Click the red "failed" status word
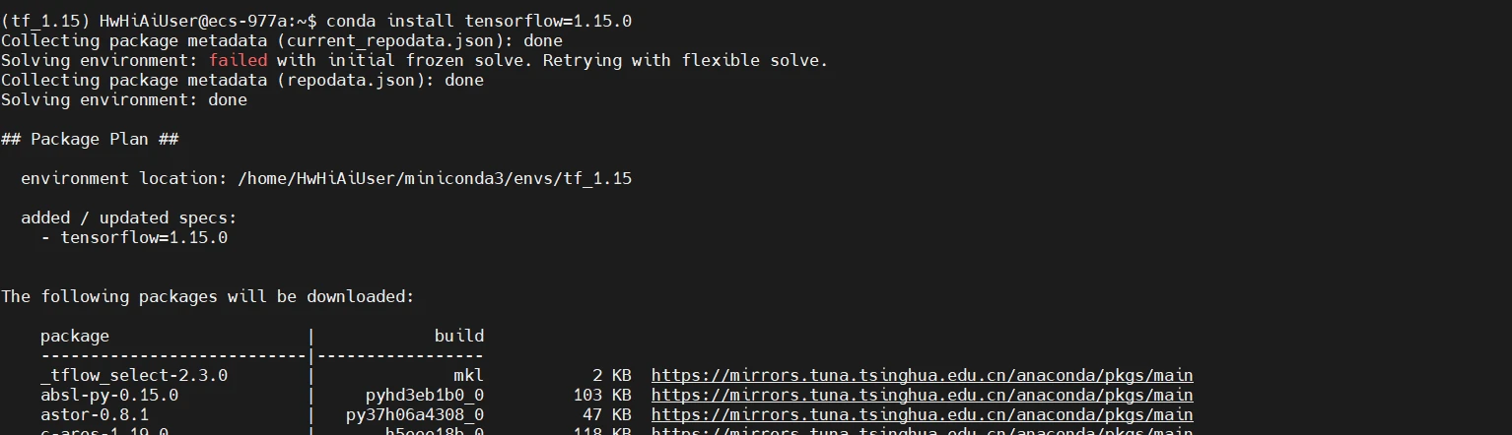Viewport: 1512px width, 435px height. coord(238,60)
